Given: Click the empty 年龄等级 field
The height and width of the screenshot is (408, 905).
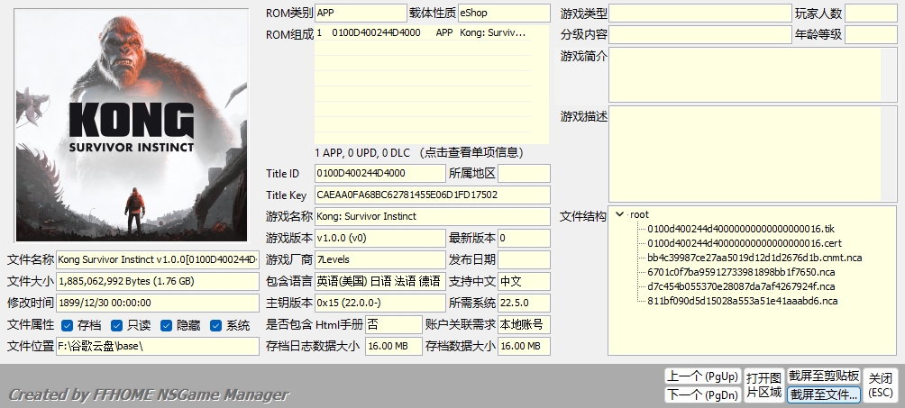Looking at the screenshot, I should [871, 34].
